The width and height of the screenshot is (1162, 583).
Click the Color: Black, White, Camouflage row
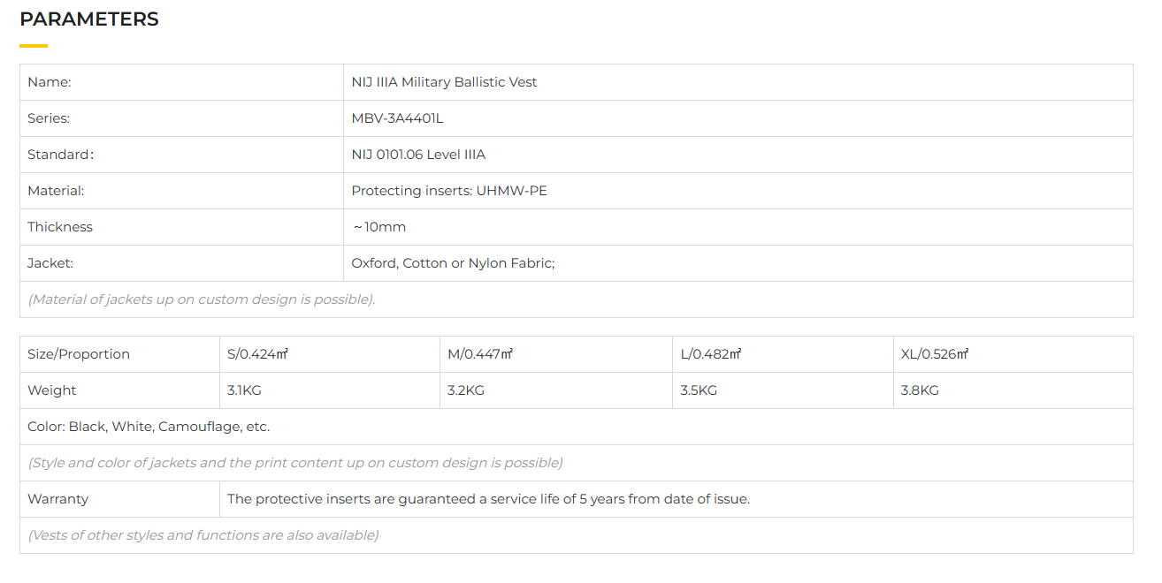pyautogui.click(x=149, y=427)
